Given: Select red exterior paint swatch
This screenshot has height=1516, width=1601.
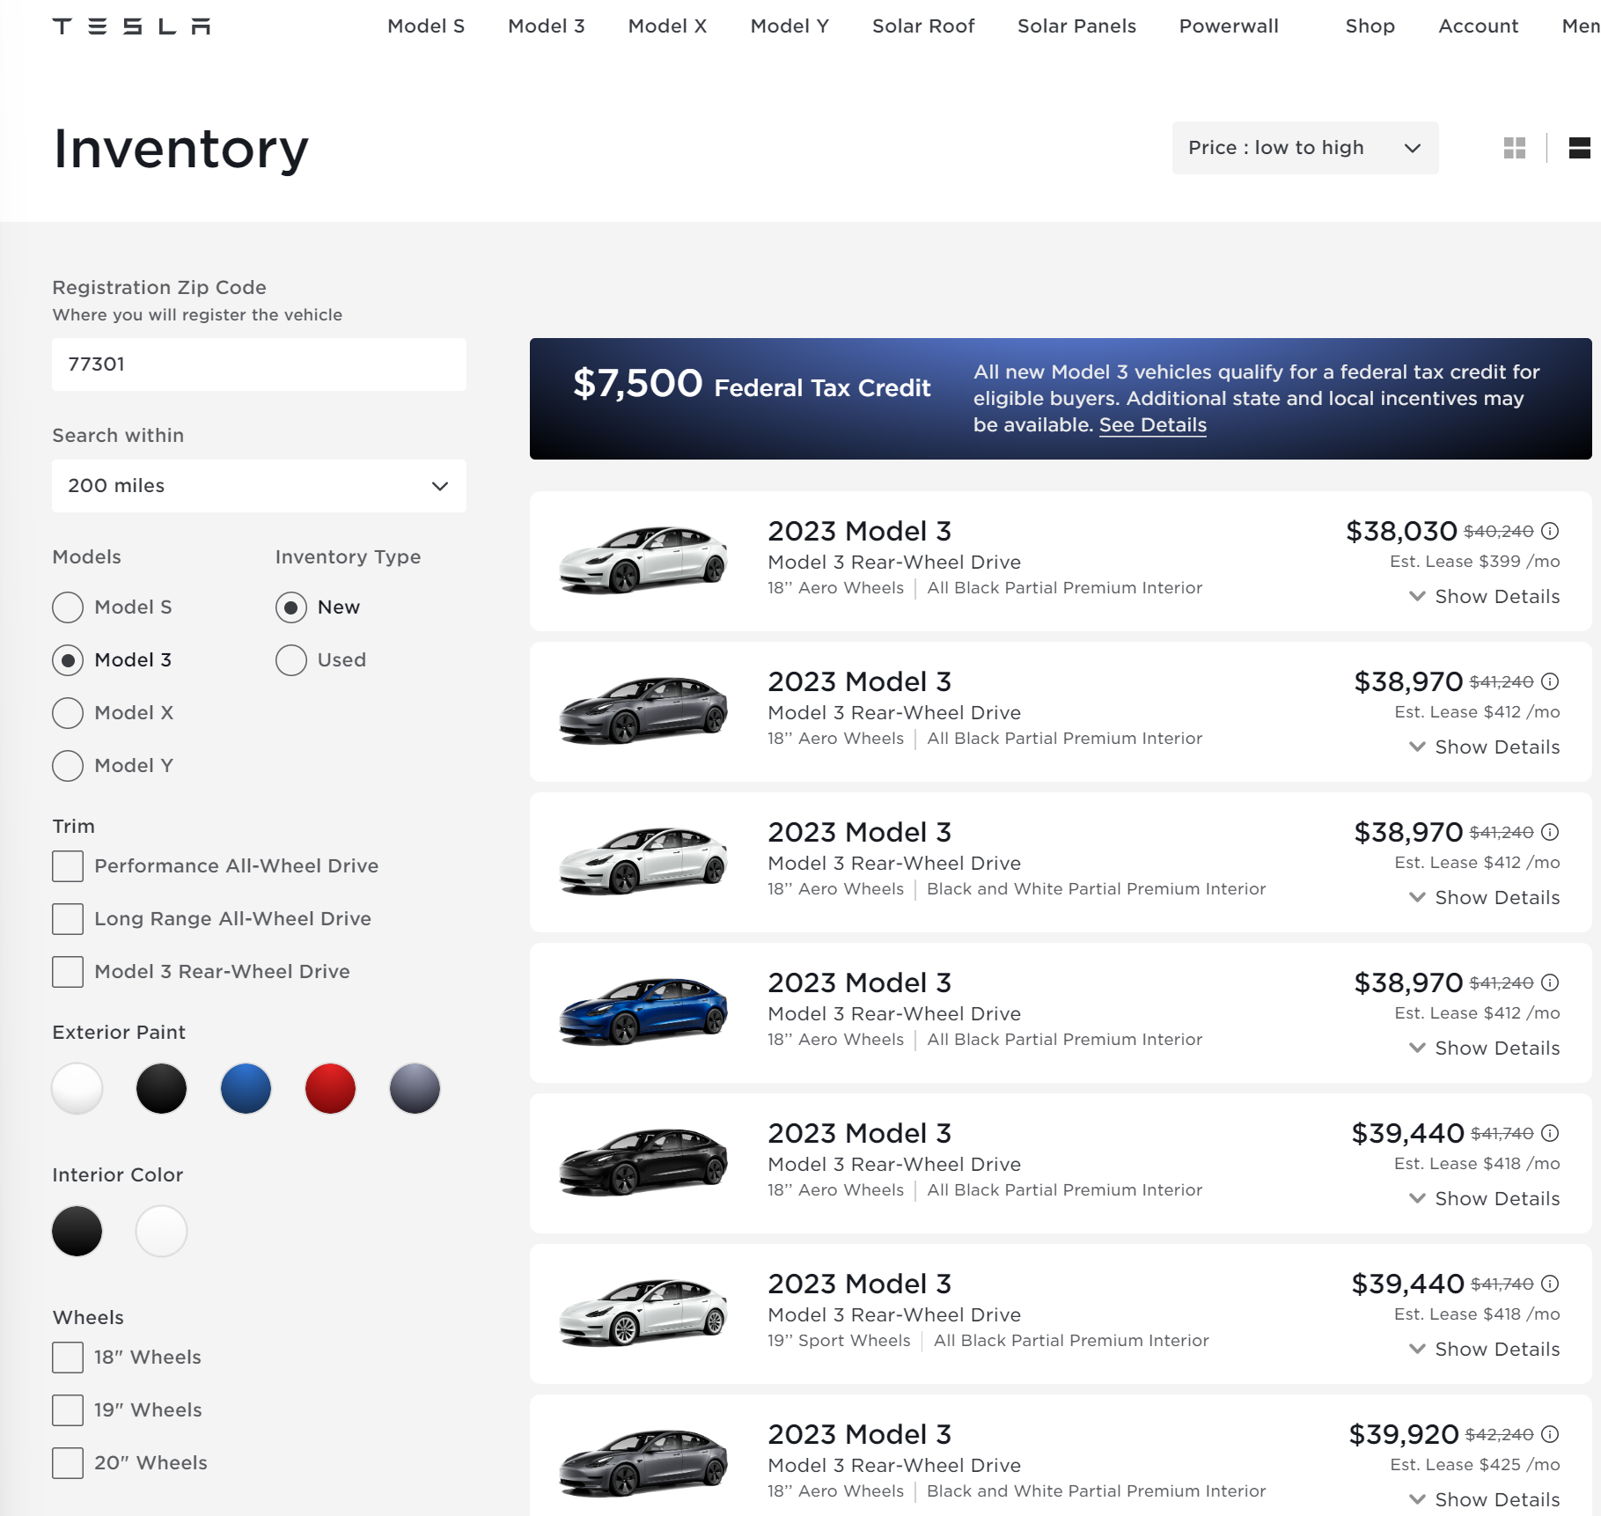Looking at the screenshot, I should [x=331, y=1089].
